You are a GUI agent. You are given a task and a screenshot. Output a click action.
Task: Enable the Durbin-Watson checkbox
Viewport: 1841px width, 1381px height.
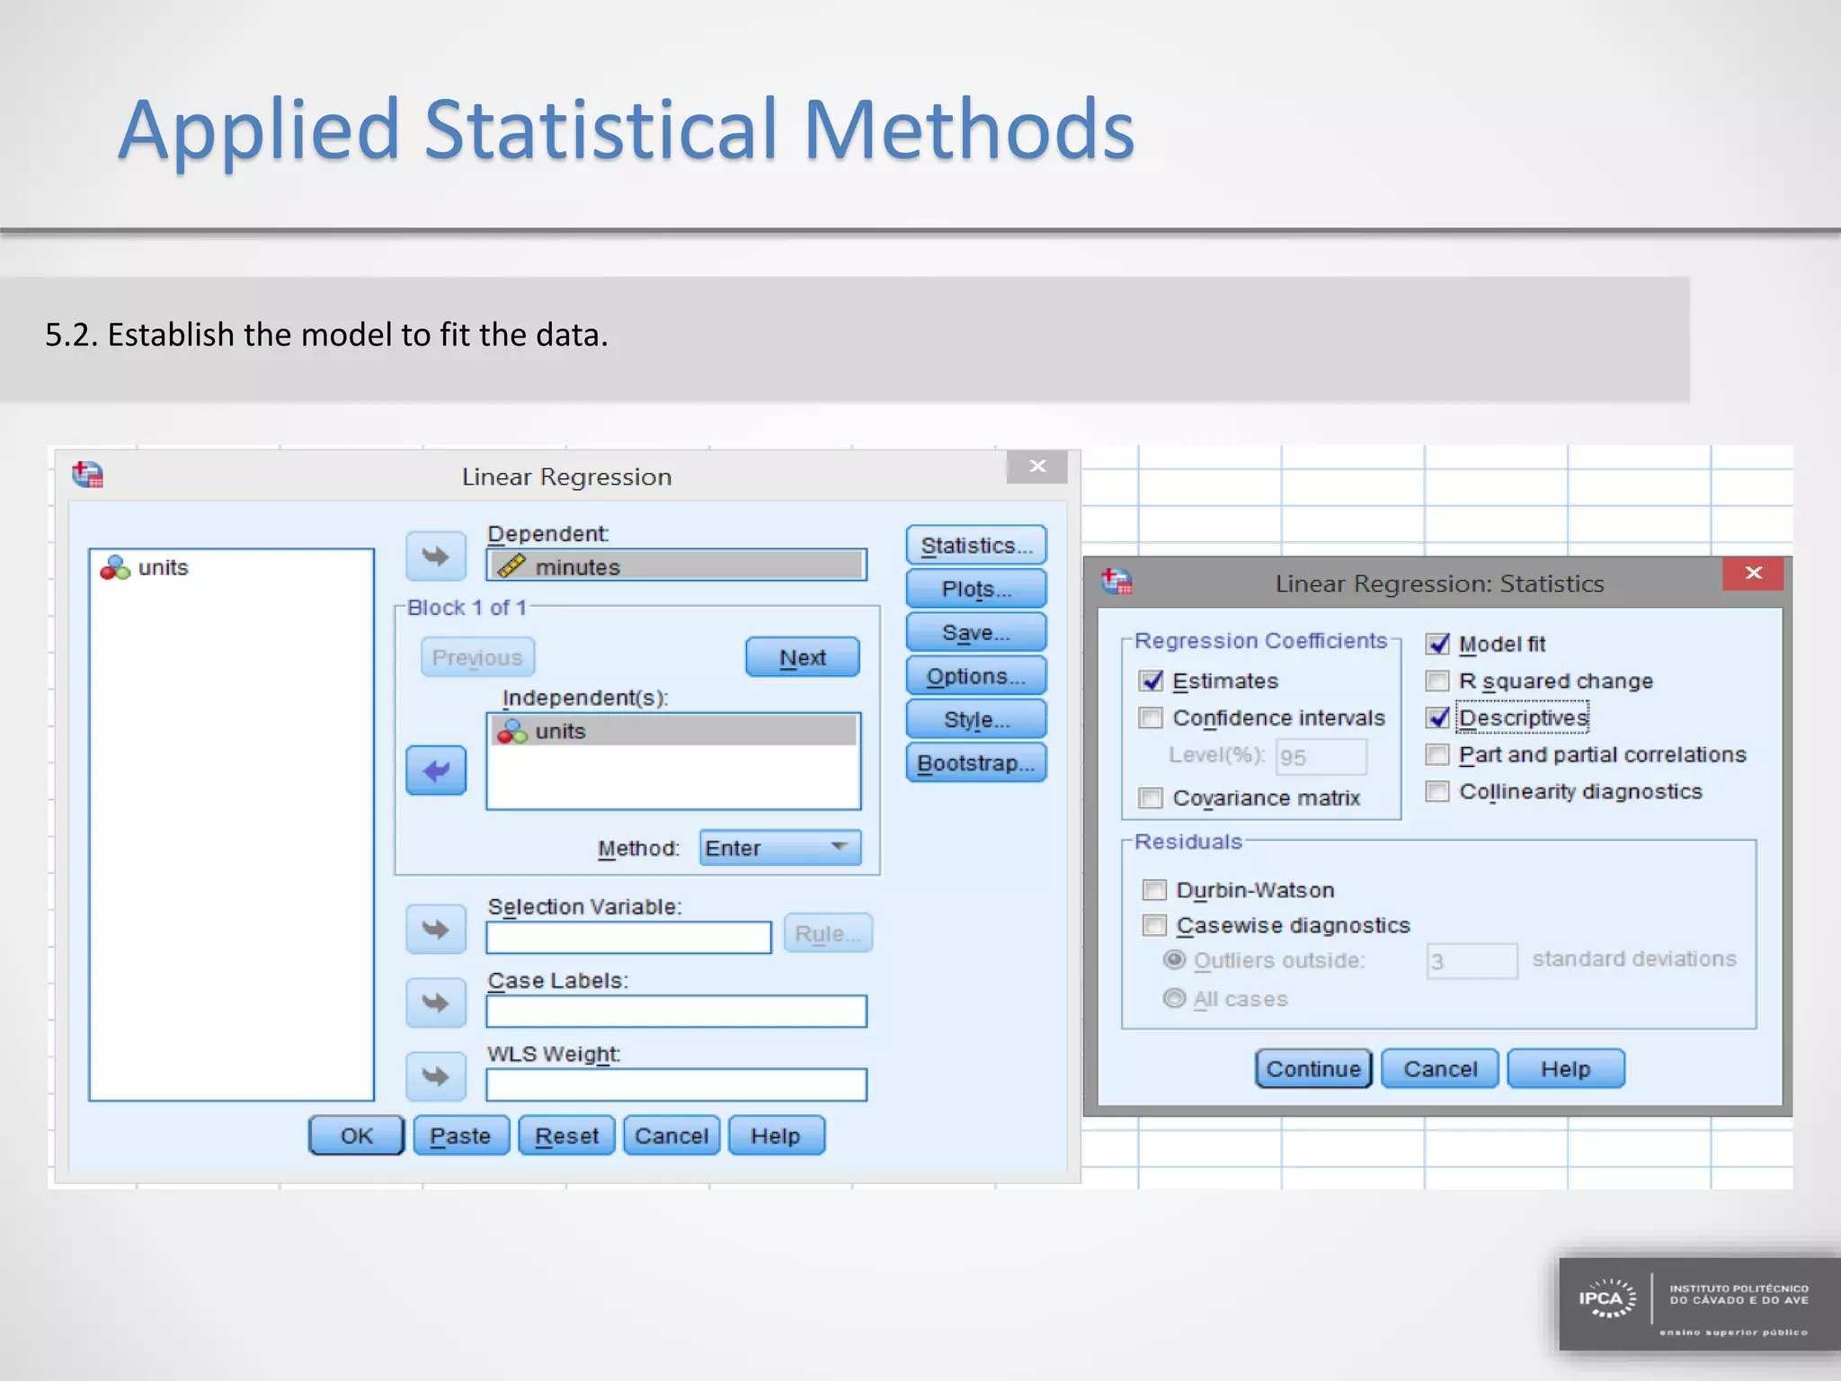coord(1154,890)
